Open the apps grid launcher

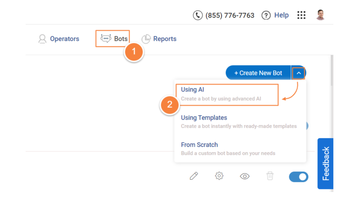pos(301,15)
